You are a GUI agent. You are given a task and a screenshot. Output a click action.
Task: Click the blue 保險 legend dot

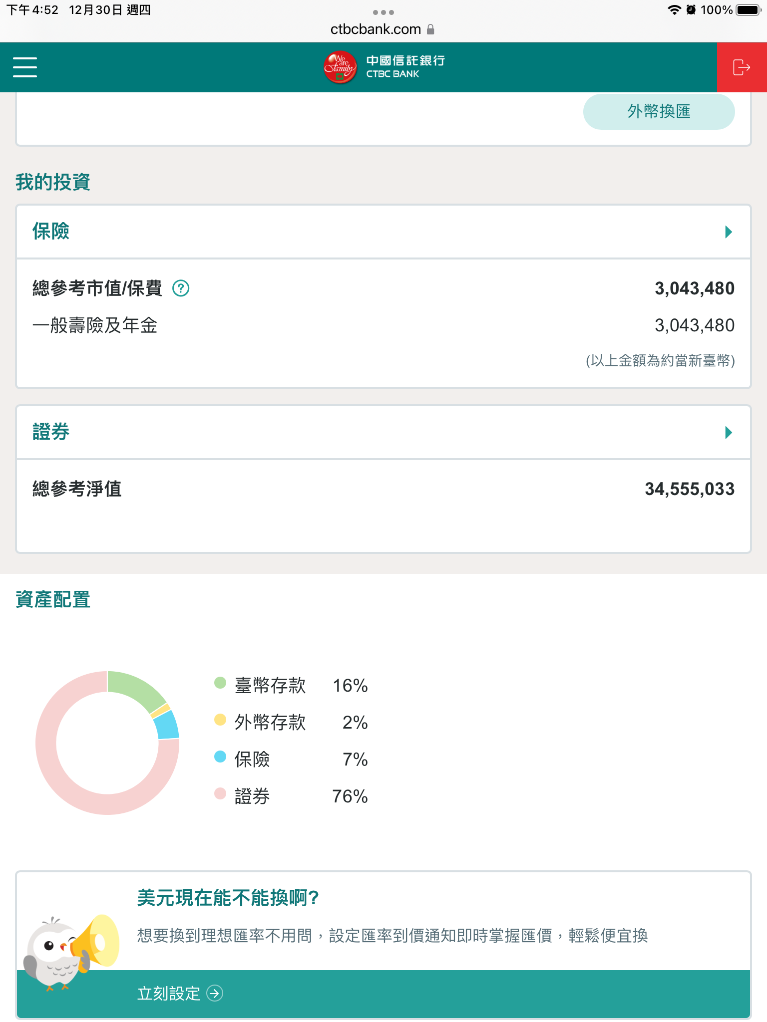coord(220,757)
